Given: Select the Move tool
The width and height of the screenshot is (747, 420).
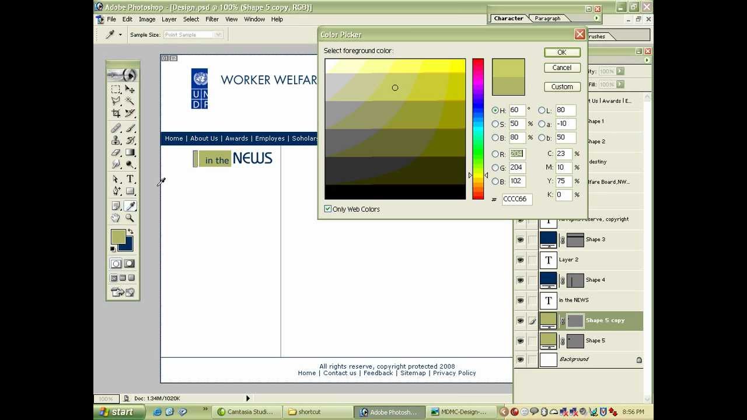Looking at the screenshot, I should point(130,90).
